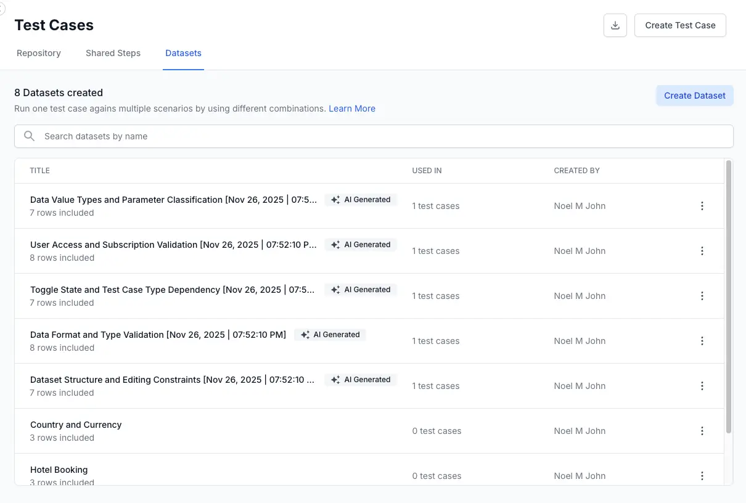Click the AI Generated badge on Data Format row
This screenshot has height=503, width=746.
(330, 334)
